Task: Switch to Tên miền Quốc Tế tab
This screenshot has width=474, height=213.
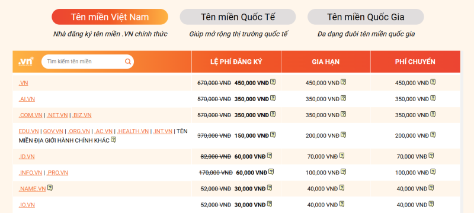Action: [238, 17]
